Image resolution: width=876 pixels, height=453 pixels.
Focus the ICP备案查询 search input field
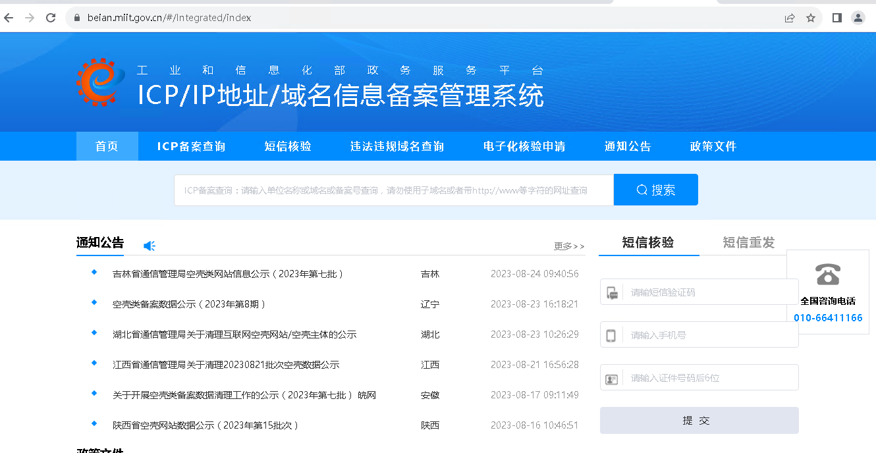[x=393, y=190]
